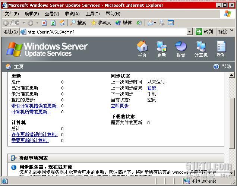Click the scrollbar down arrow

click(x=231, y=173)
